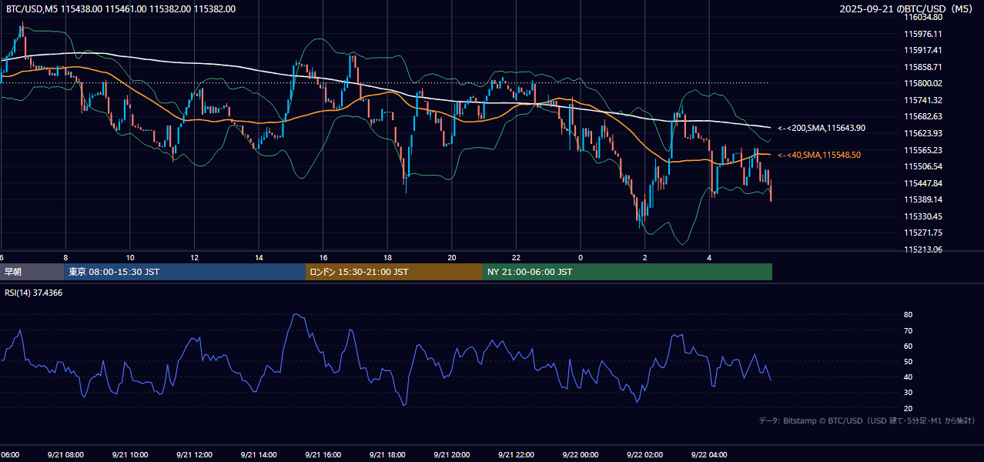Click price axis value 115506.54

923,166
